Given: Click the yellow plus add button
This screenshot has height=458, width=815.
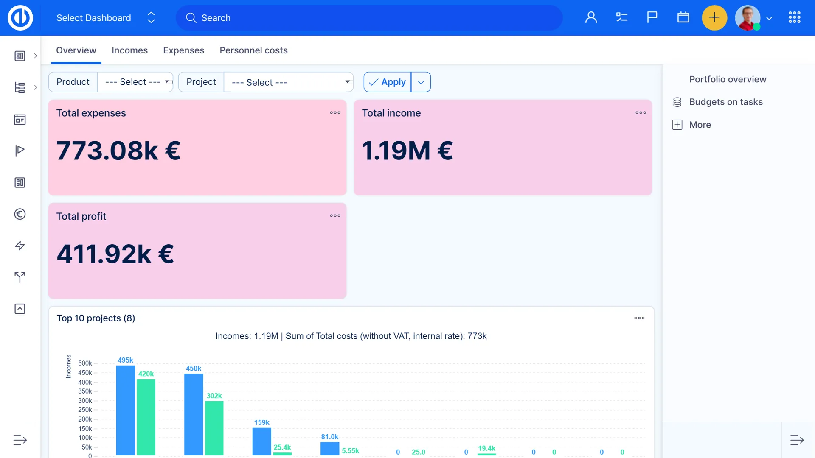Looking at the screenshot, I should click(714, 17).
